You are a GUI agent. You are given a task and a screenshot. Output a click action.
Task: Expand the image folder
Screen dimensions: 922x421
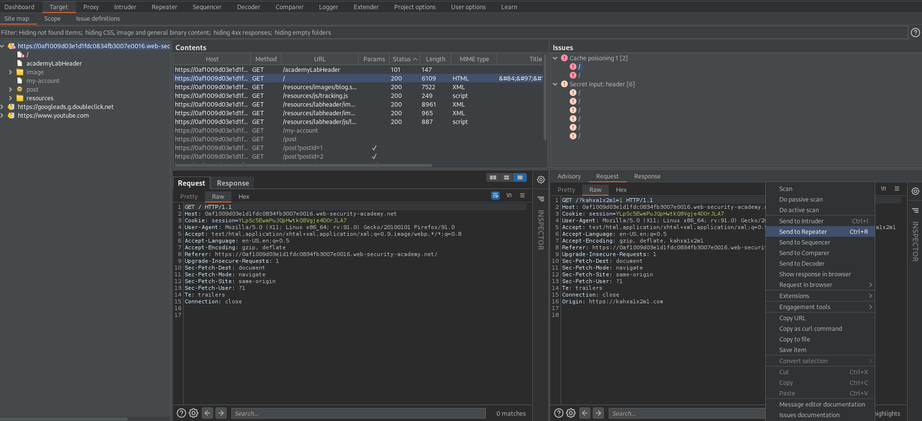pyautogui.click(x=11, y=72)
